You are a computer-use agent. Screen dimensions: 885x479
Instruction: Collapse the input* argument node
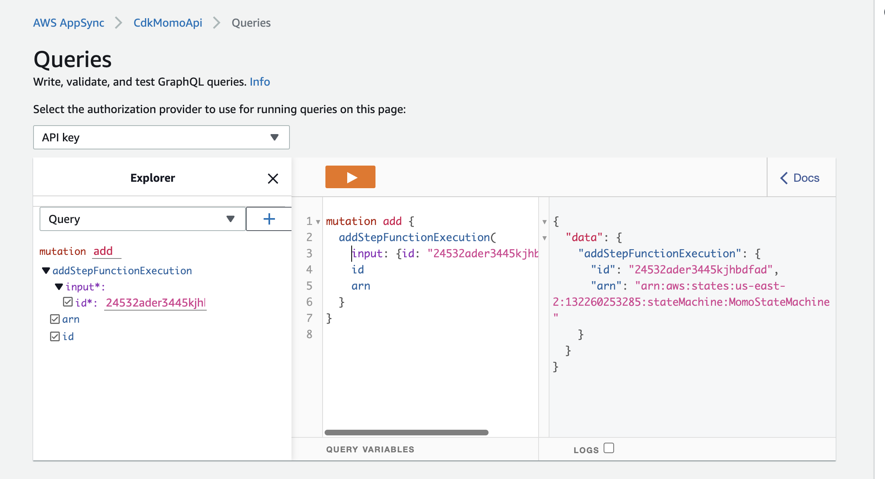tap(59, 287)
